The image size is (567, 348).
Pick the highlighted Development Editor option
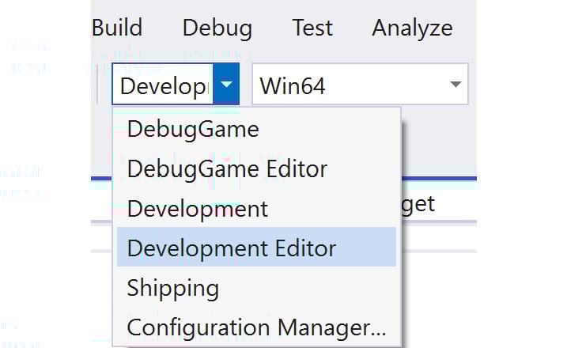click(x=256, y=247)
